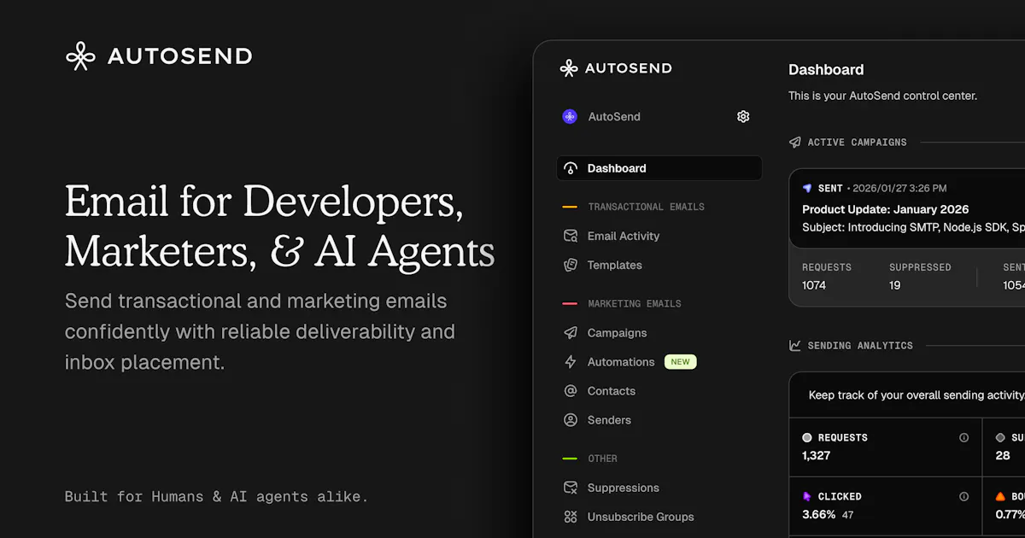Open Suppressions list

pyautogui.click(x=624, y=488)
